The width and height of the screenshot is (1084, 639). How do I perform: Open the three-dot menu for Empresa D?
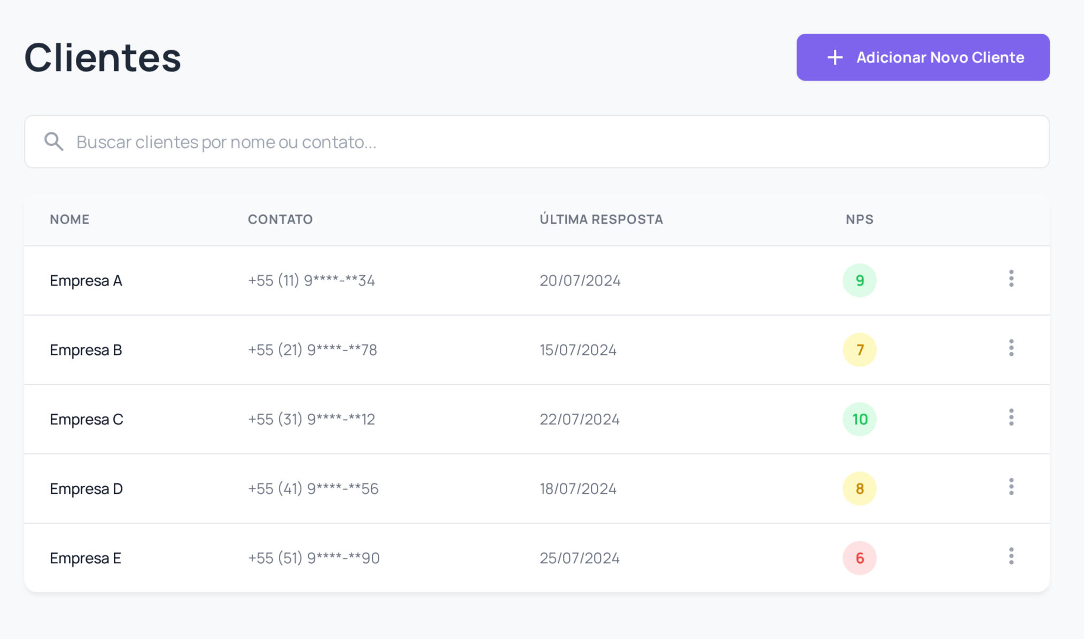pos(1011,487)
